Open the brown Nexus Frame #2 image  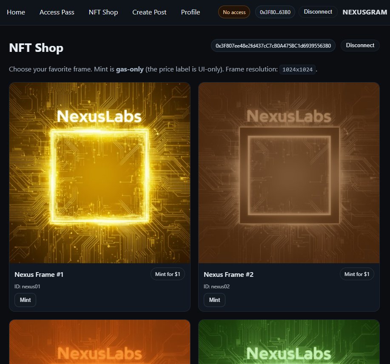coord(289,173)
